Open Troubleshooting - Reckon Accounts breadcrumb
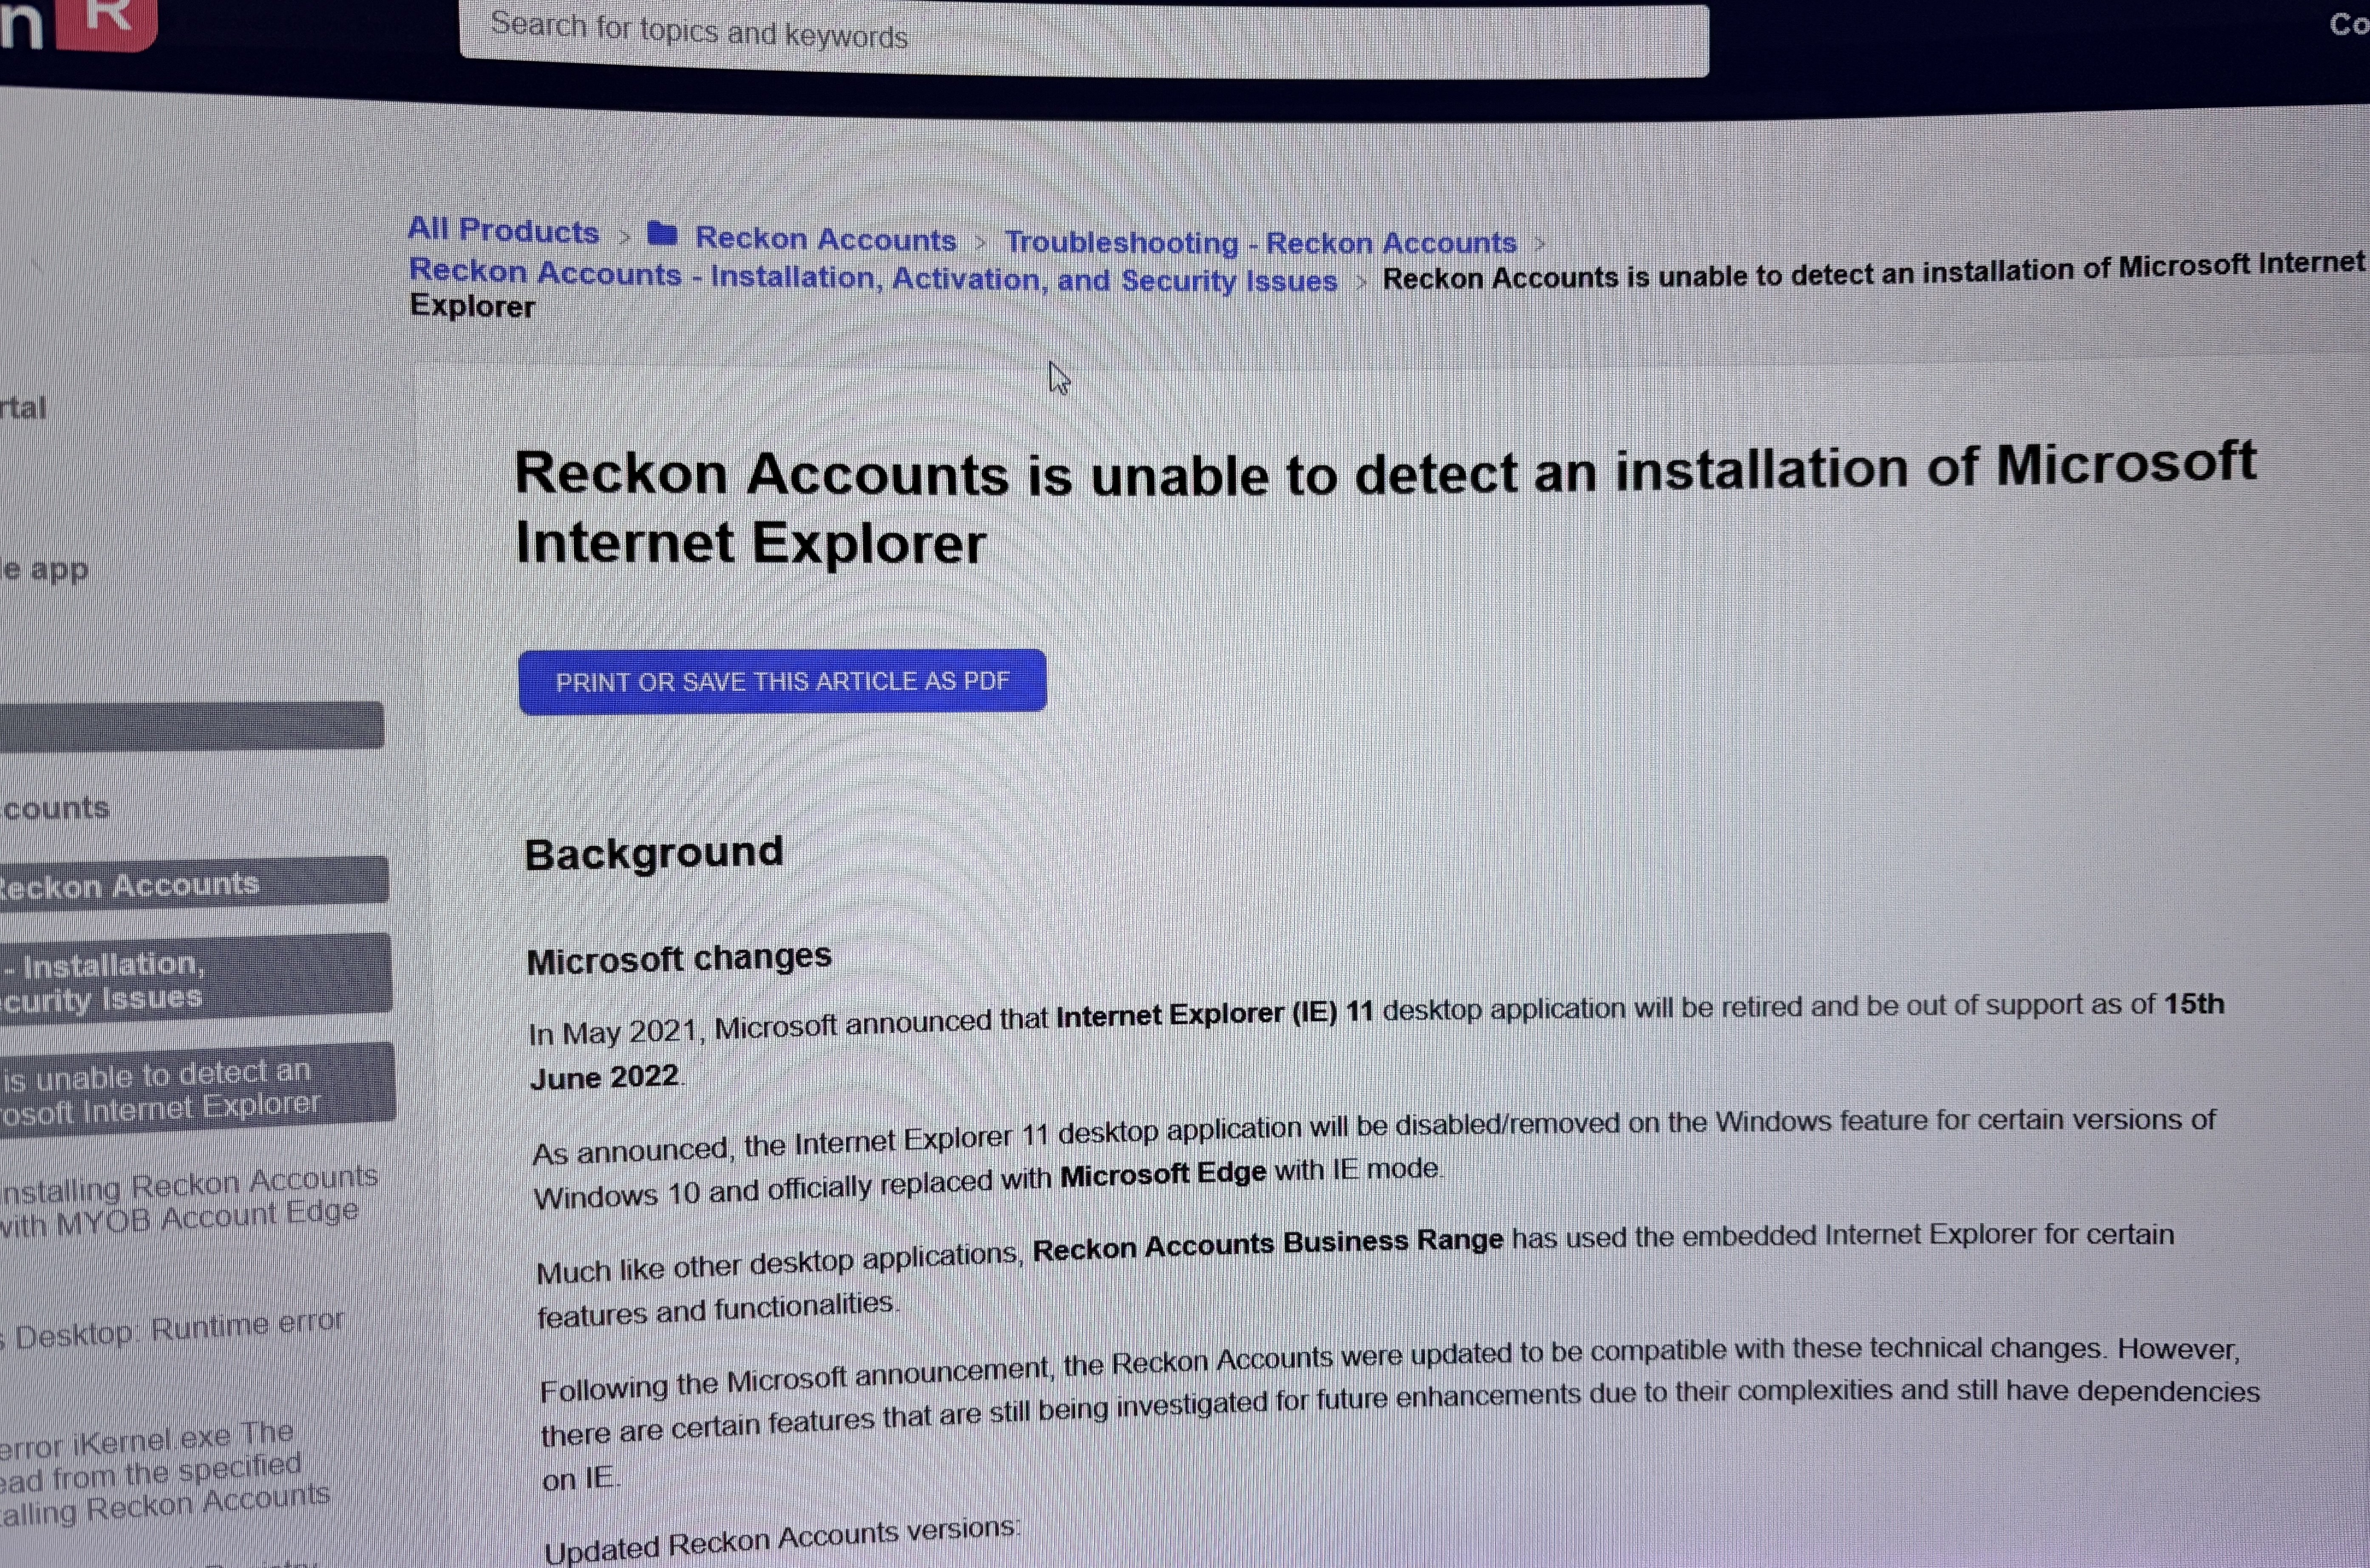This screenshot has width=2370, height=1568. point(1260,242)
